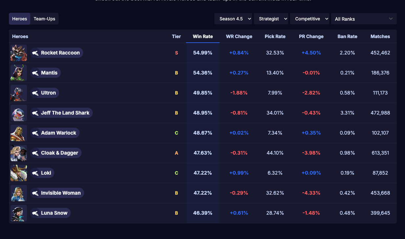The image size is (405, 239).
Task: Sort by Pick Rate column header
Action: coord(275,36)
